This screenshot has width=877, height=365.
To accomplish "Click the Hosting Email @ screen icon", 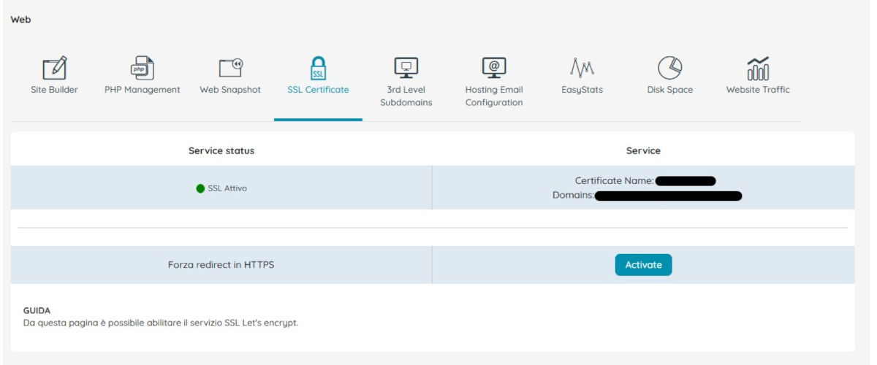I will click(494, 68).
